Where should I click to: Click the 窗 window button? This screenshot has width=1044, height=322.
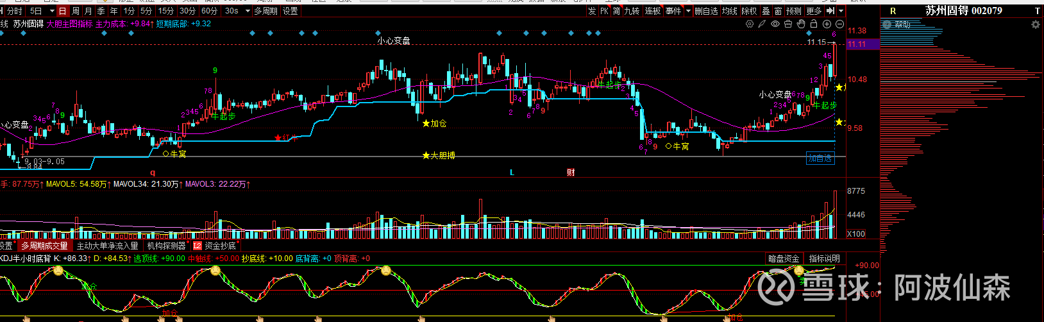[x=778, y=11]
